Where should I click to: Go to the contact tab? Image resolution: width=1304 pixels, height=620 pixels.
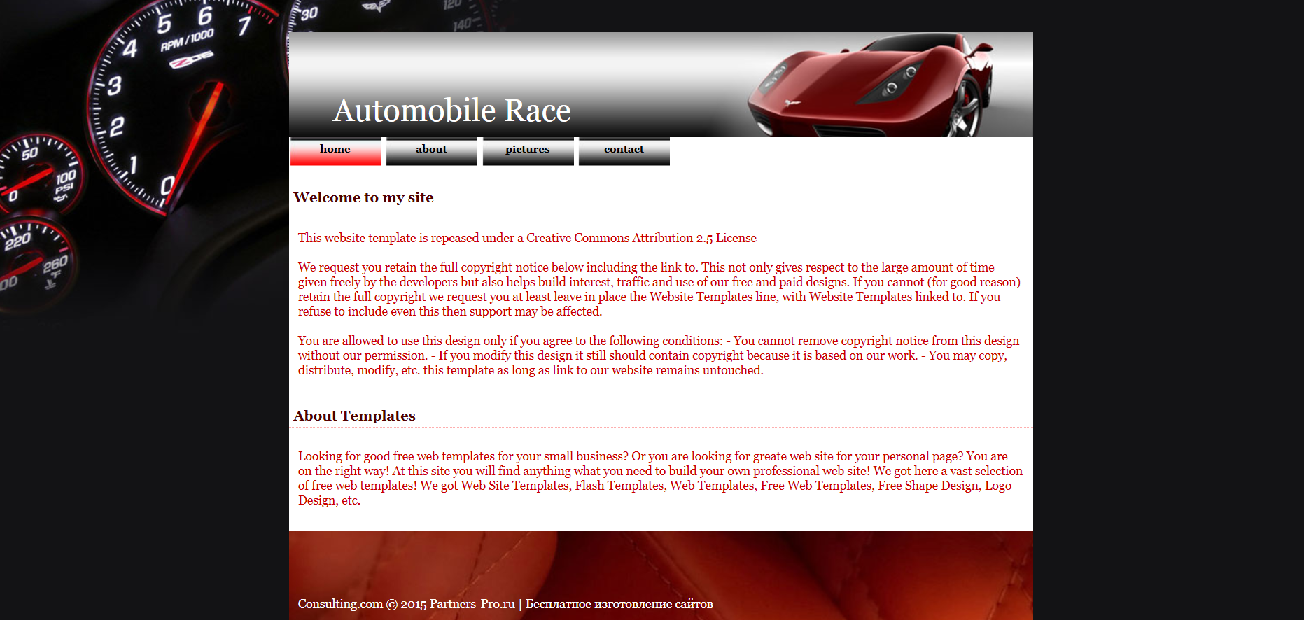point(624,151)
